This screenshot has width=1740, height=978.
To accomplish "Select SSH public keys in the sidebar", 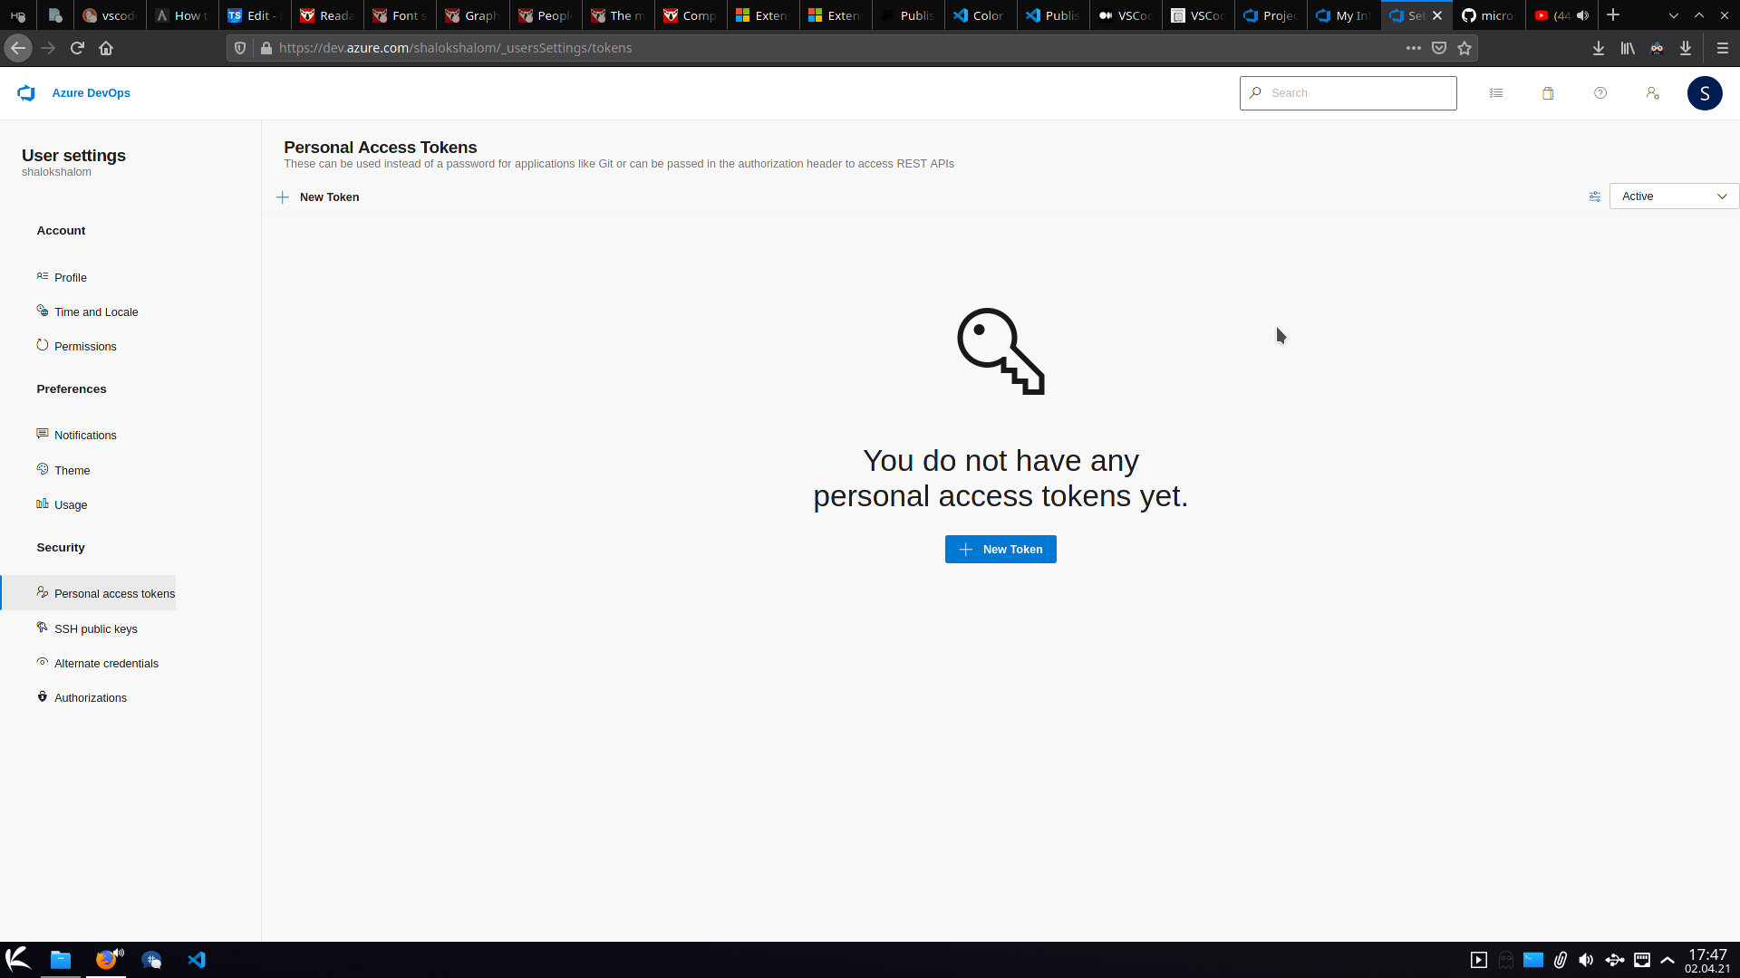I will tap(95, 628).
